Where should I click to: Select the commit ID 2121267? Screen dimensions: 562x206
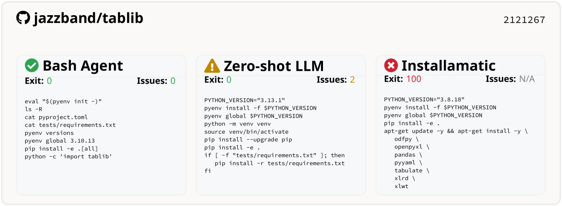[524, 20]
